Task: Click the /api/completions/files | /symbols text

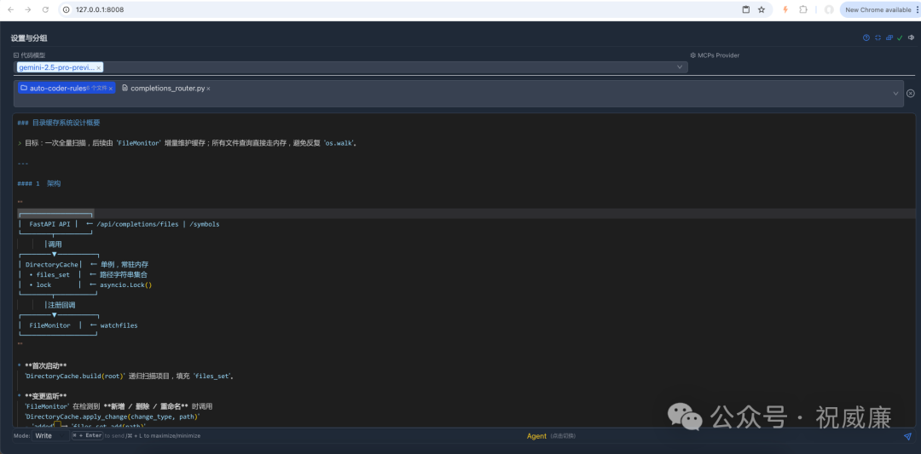Action: 158,224
